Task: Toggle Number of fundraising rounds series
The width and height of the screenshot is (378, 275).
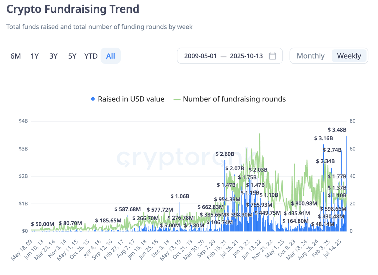Action: pos(234,99)
